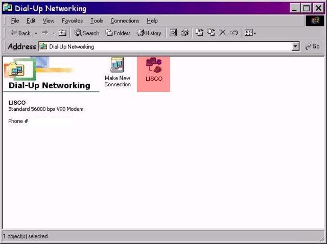
Task: Open the Tools menu
Action: pyautogui.click(x=97, y=21)
